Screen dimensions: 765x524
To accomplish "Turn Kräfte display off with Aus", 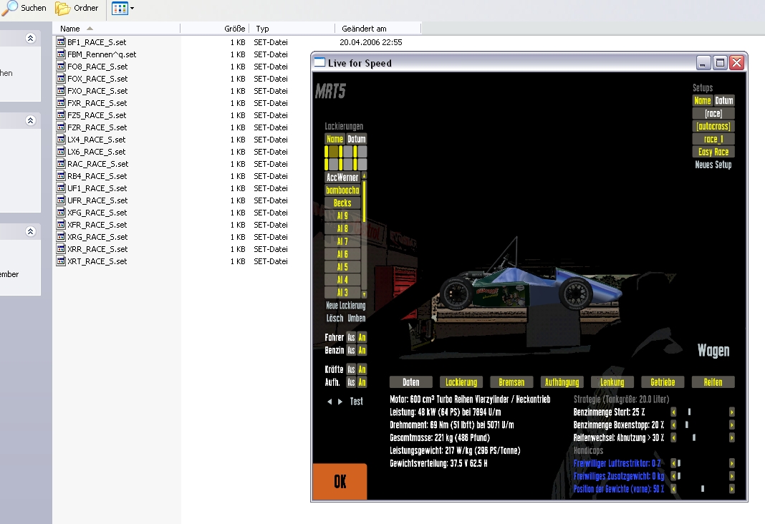I will click(x=351, y=369).
